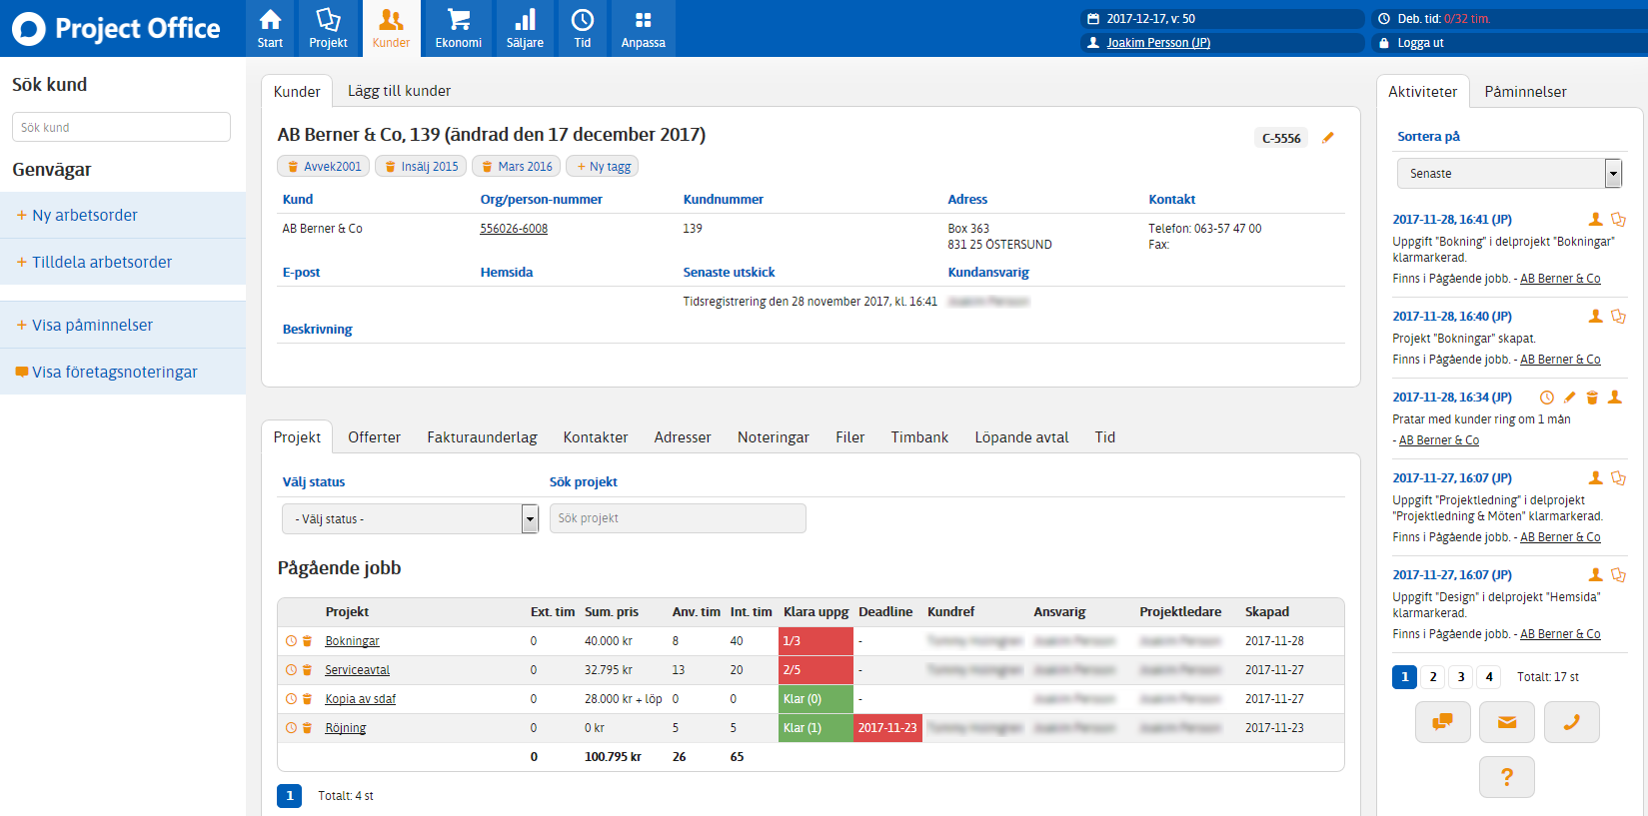
Task: Add a new tag with Ny tagg
Action: point(603,167)
